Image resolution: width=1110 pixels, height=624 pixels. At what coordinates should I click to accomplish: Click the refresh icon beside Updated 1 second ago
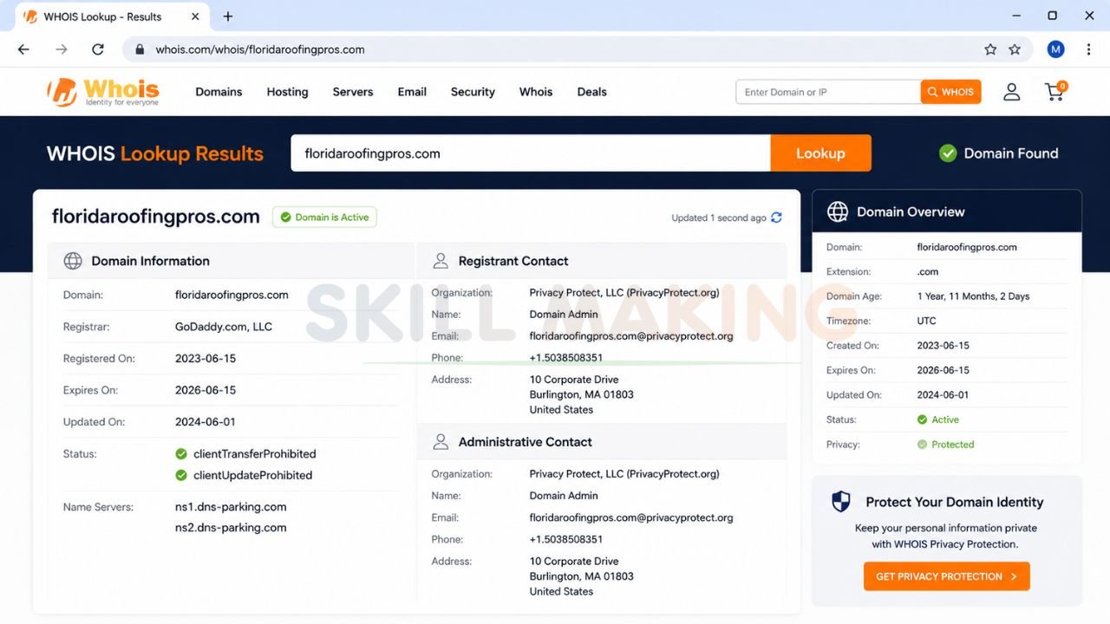pyautogui.click(x=776, y=218)
